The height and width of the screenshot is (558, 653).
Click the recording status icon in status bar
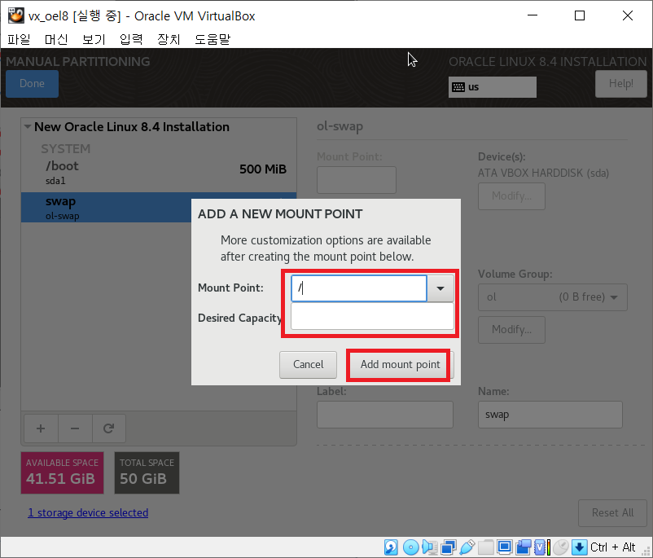pyautogui.click(x=524, y=547)
